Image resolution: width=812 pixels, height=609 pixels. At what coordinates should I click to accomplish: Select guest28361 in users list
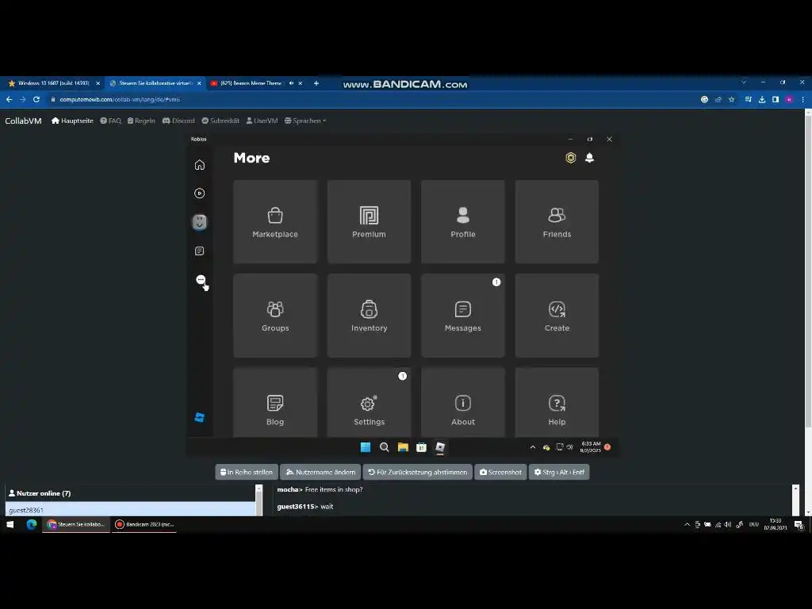point(130,510)
